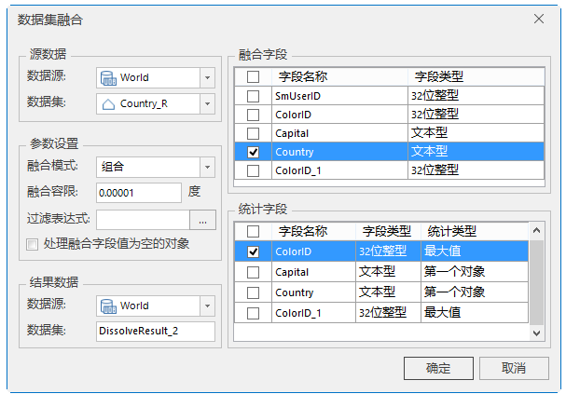The width and height of the screenshot is (566, 394).
Task: Open filter expression builder with ... button
Action: pyautogui.click(x=203, y=220)
